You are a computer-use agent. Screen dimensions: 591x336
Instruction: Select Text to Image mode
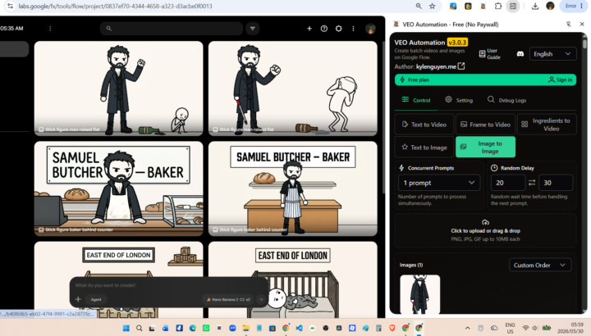tap(424, 148)
